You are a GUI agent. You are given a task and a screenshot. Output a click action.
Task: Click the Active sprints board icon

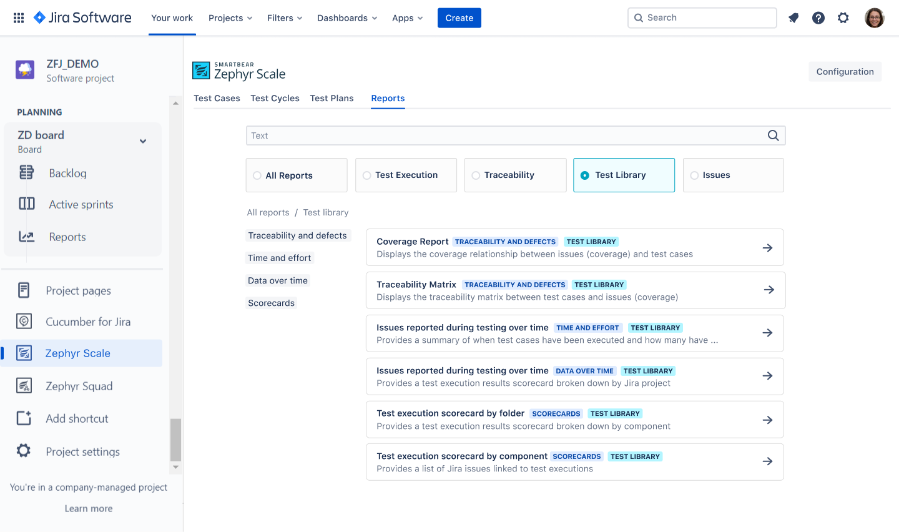coord(27,204)
